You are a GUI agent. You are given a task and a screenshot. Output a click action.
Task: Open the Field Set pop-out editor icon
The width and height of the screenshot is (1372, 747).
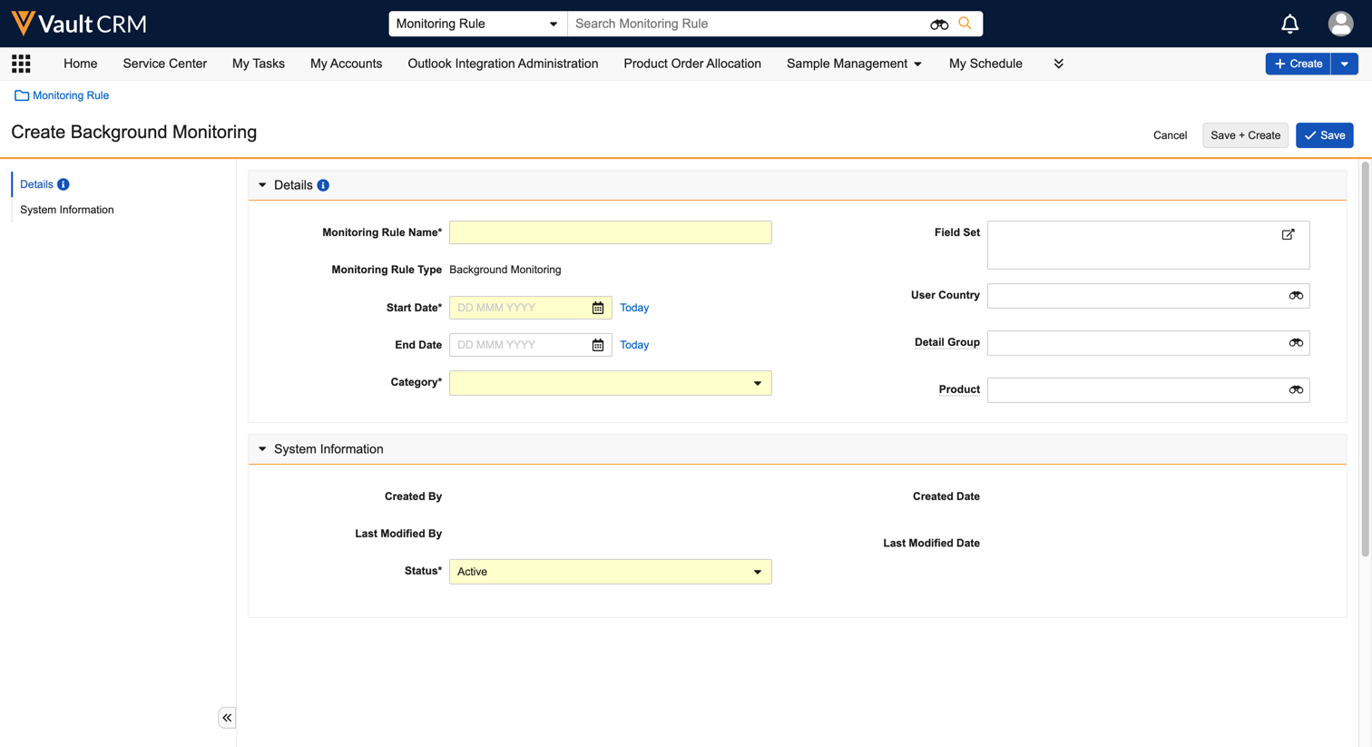coord(1288,234)
